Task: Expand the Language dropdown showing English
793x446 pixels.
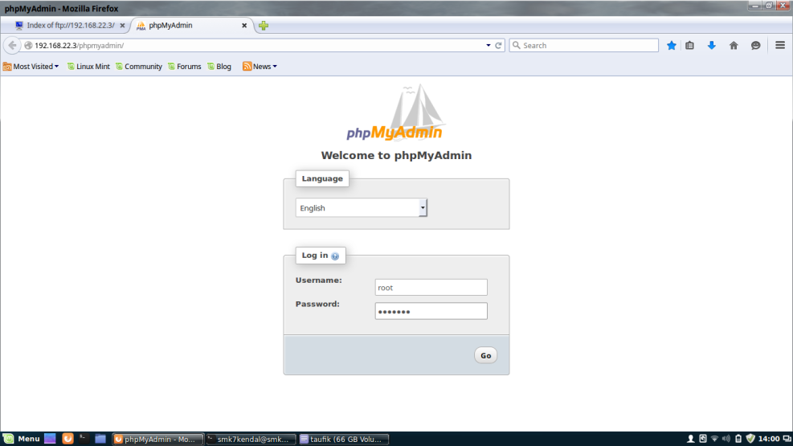Action: [362, 208]
